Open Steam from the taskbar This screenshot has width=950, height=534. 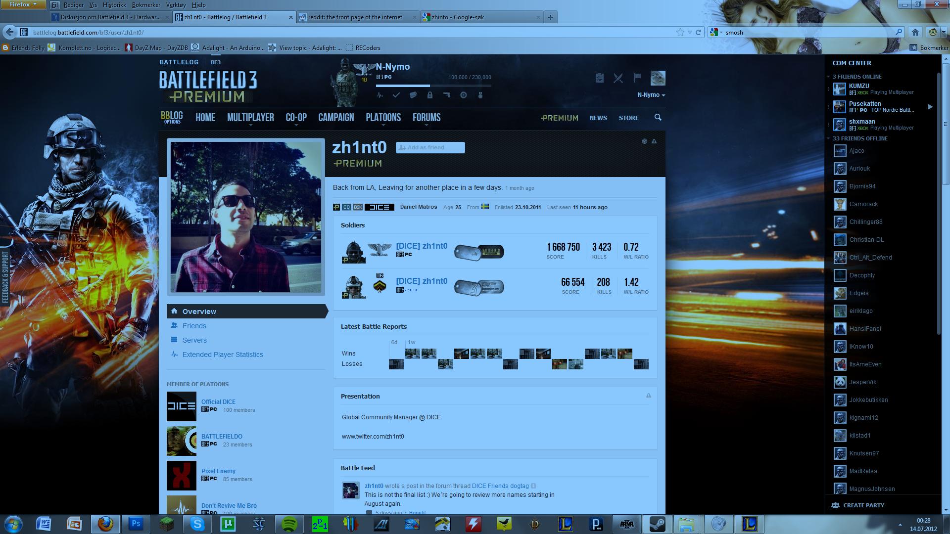point(658,524)
